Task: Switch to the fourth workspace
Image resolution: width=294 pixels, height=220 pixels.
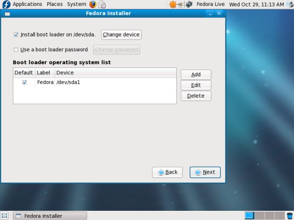Action: tap(280, 215)
